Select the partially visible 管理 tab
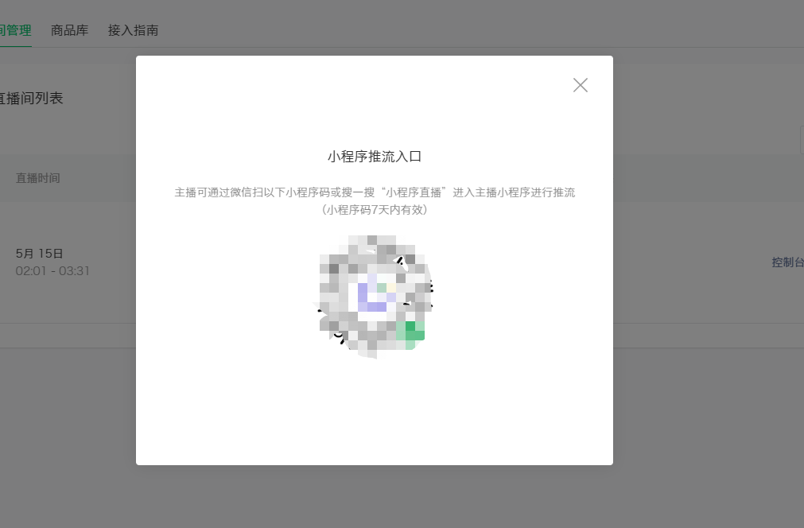804x528 pixels. (x=15, y=30)
